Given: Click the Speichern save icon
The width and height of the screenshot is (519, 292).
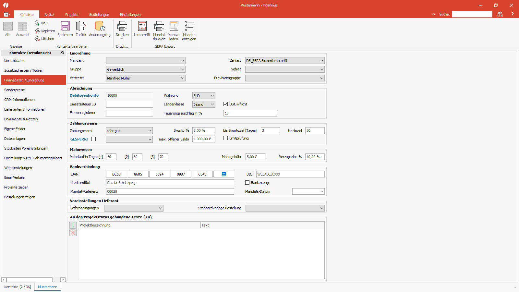Looking at the screenshot, I should tap(65, 27).
